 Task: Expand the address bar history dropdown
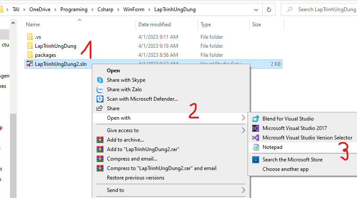pyautogui.click(x=256, y=9)
